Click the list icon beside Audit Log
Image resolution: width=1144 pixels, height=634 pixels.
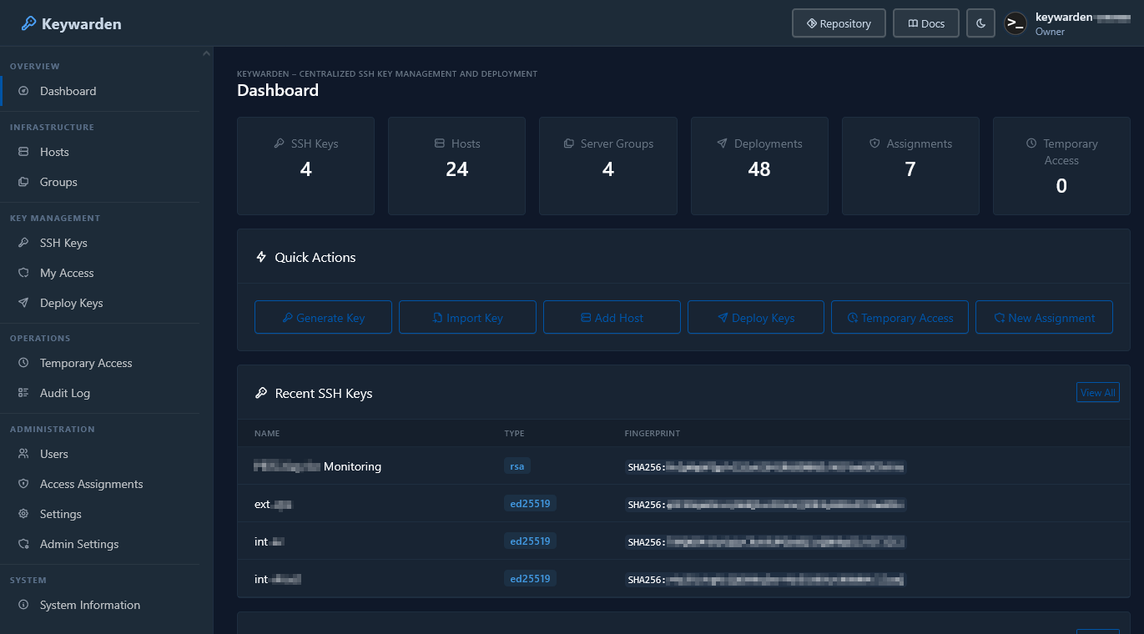pos(23,393)
